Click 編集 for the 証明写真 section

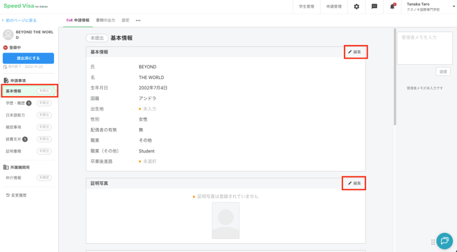[x=355, y=183]
